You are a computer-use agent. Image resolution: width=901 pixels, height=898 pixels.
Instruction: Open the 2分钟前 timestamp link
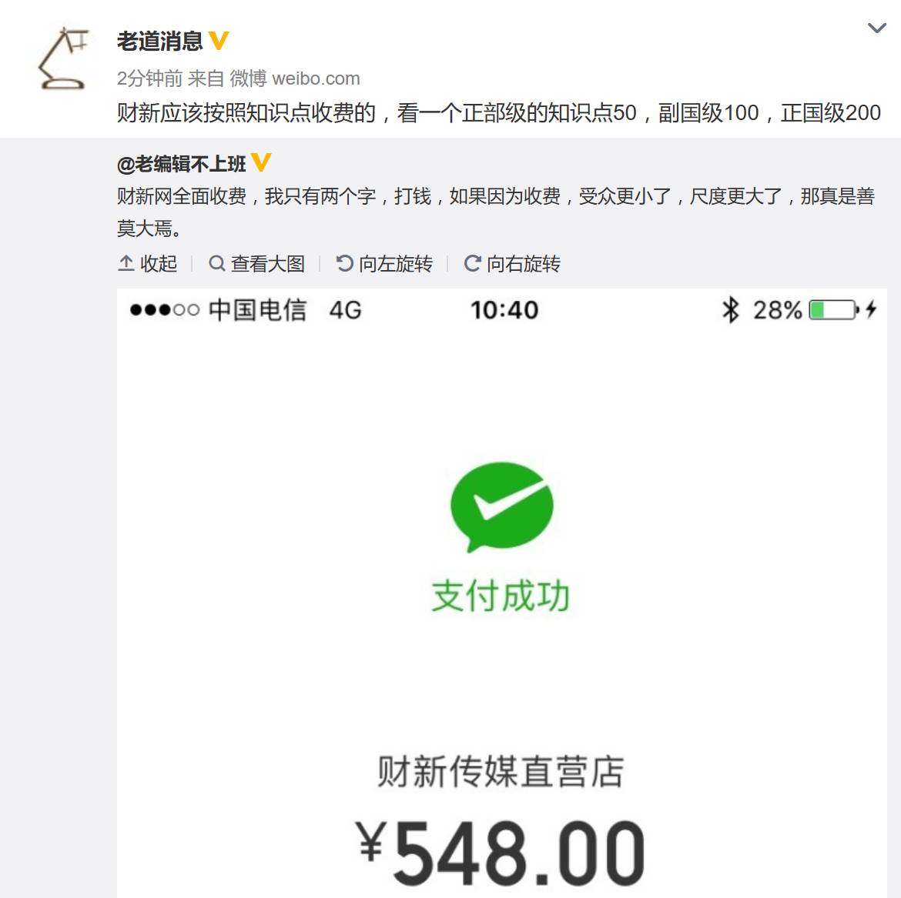click(149, 78)
